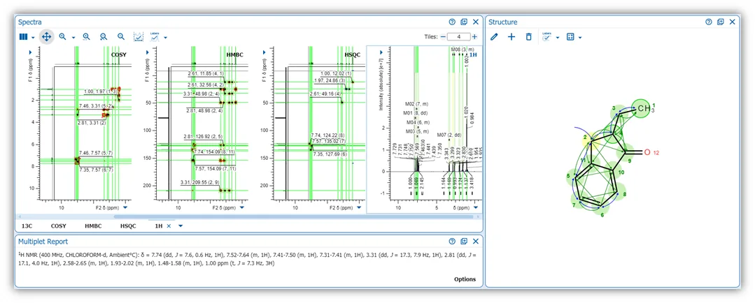Click the structure grid layout icon

(570, 36)
